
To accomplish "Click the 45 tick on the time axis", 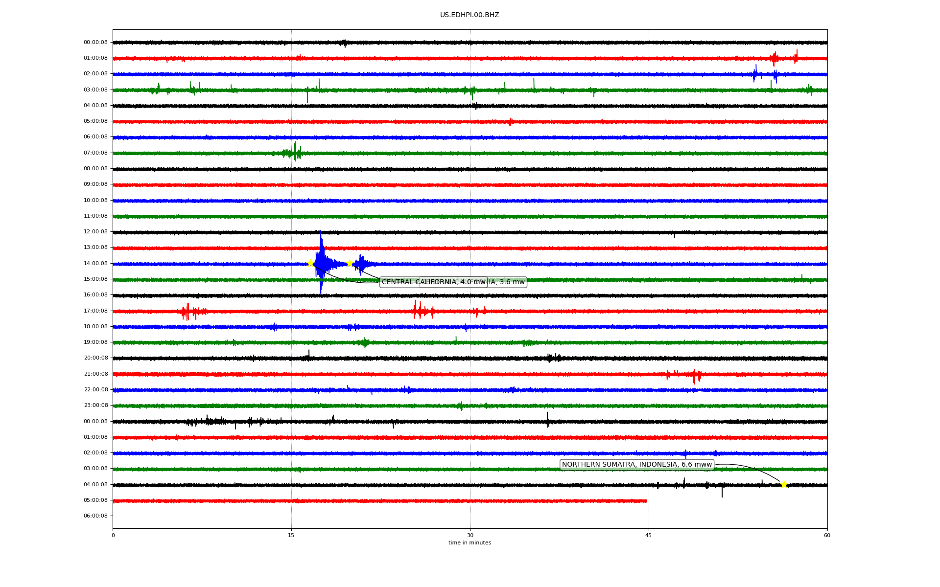I will (649, 535).
